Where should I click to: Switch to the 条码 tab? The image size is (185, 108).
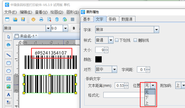(112, 19)
